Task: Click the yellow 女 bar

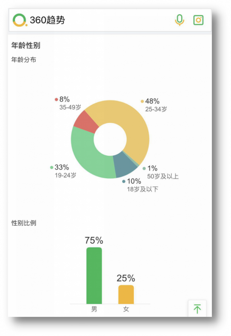Action: pyautogui.click(x=126, y=294)
